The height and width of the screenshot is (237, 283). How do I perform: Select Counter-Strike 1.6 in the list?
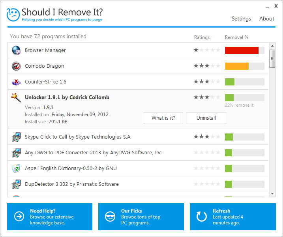(138, 82)
